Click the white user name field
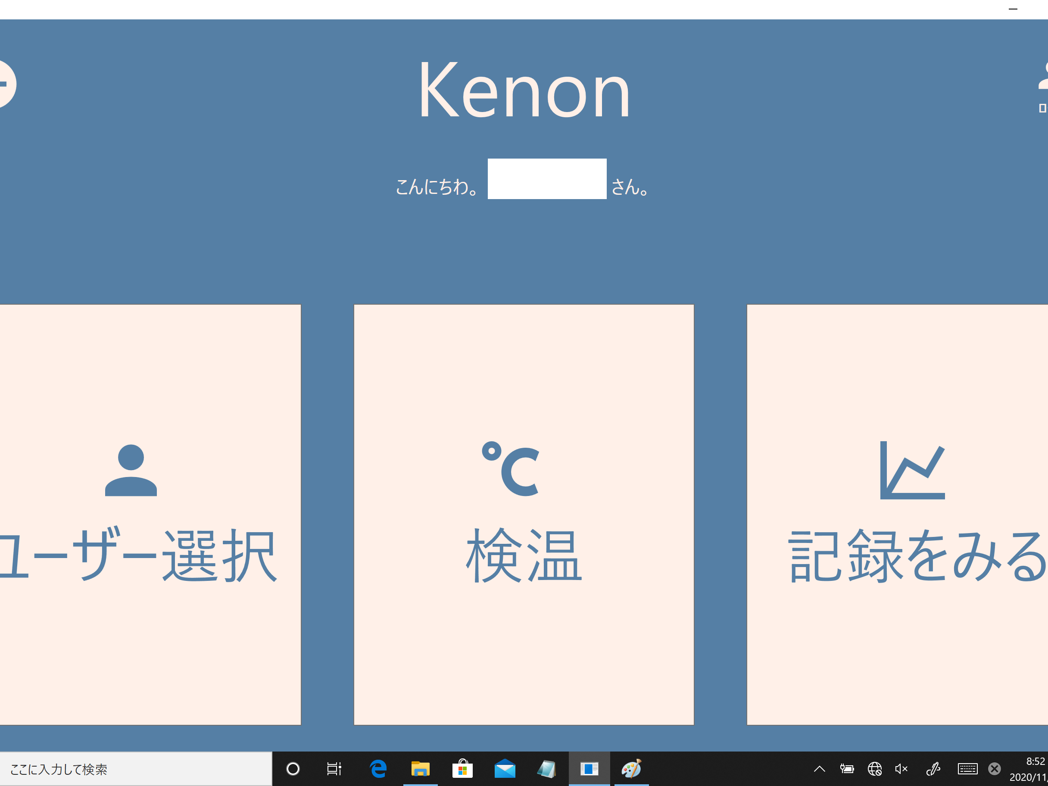The width and height of the screenshot is (1048, 786). coord(547,178)
